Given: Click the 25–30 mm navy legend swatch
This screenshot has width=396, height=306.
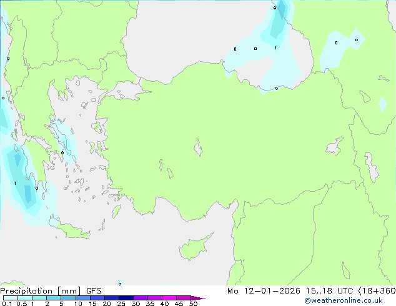Looking at the screenshot, I should coord(126,298).
